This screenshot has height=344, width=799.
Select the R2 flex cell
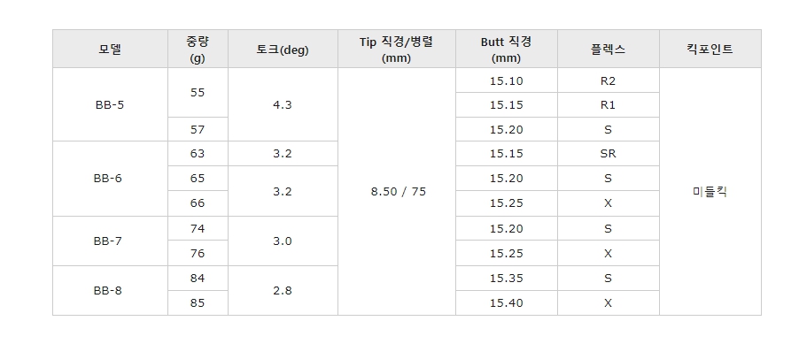click(609, 80)
